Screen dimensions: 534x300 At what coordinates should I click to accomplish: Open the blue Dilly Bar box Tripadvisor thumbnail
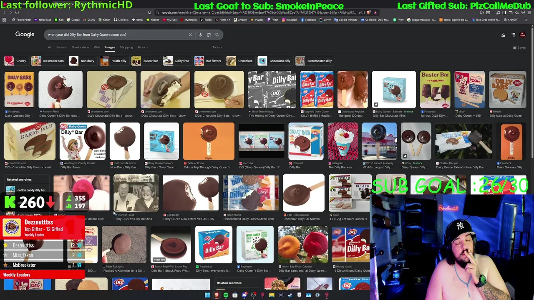coord(214,245)
